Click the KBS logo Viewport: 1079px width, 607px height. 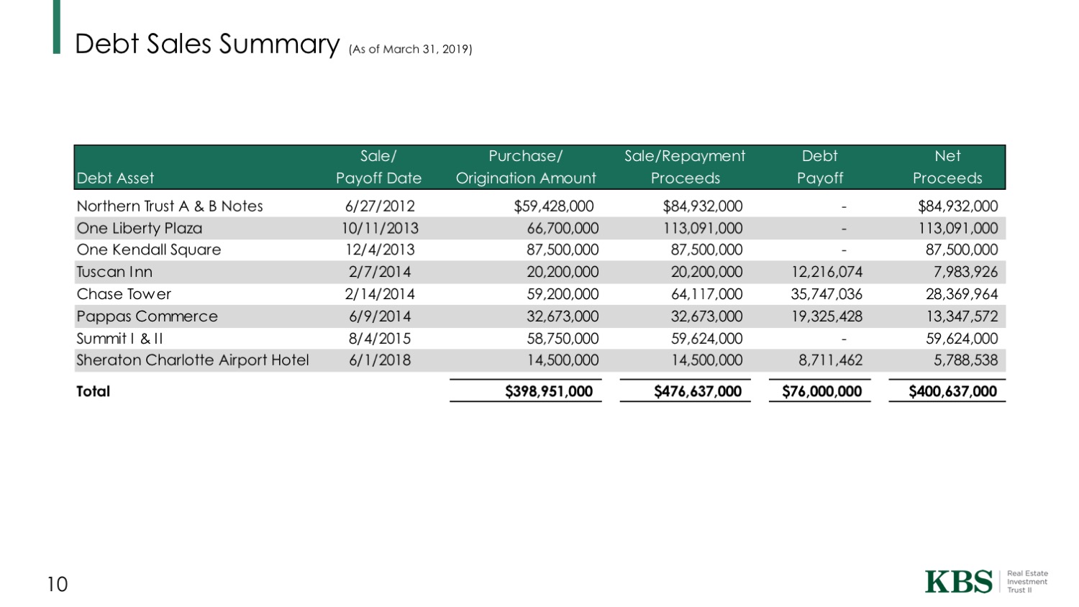959,582
